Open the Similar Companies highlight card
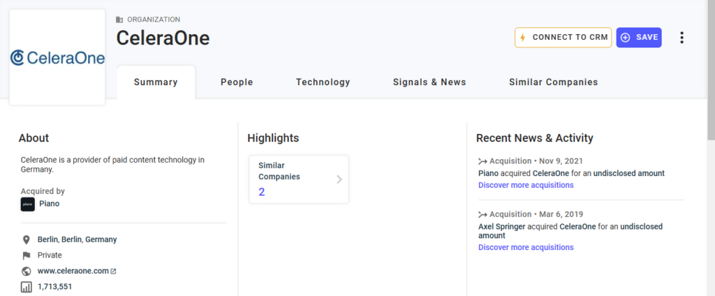The width and height of the screenshot is (715, 296). [299, 179]
